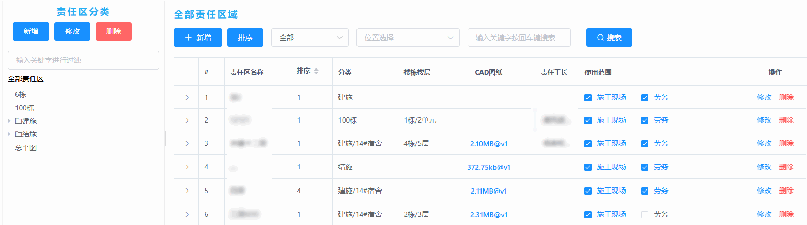807x225 pixels.
Task: Enable 劳务 checkbox in row 6
Action: point(645,214)
